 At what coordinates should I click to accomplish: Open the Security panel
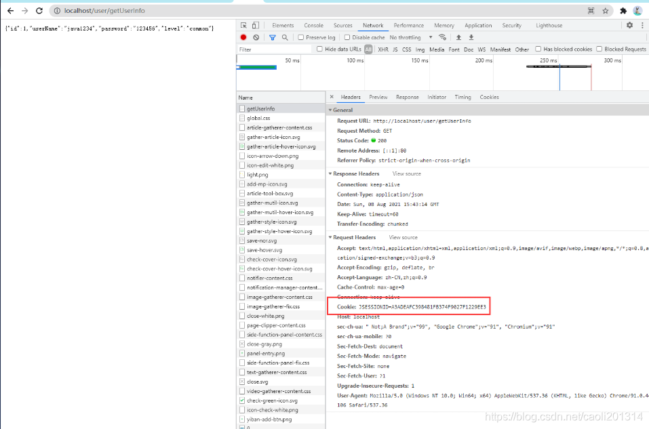[512, 25]
